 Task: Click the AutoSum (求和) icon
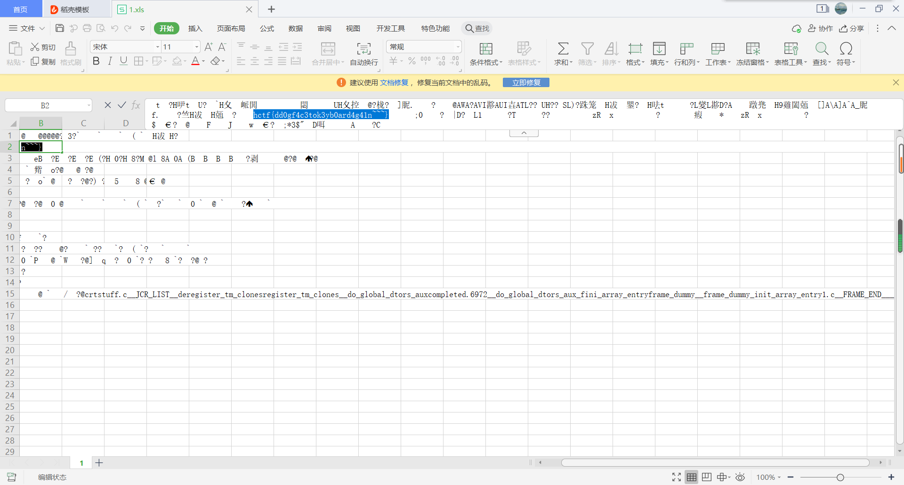[563, 49]
